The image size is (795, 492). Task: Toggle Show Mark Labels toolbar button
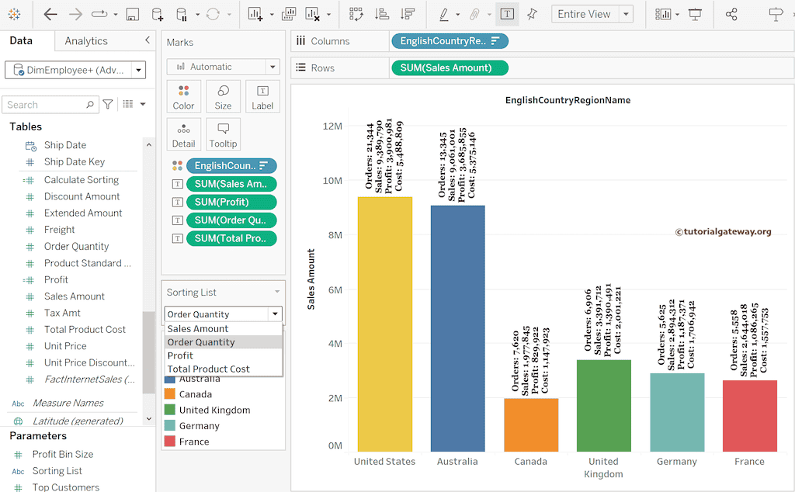(x=506, y=15)
